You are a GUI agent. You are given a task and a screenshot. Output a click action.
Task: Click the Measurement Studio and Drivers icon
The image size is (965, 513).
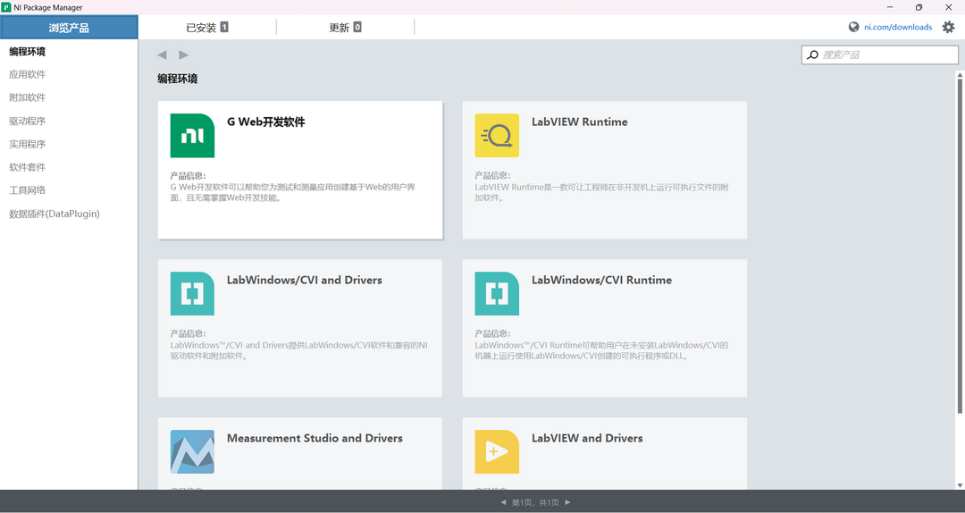(192, 452)
